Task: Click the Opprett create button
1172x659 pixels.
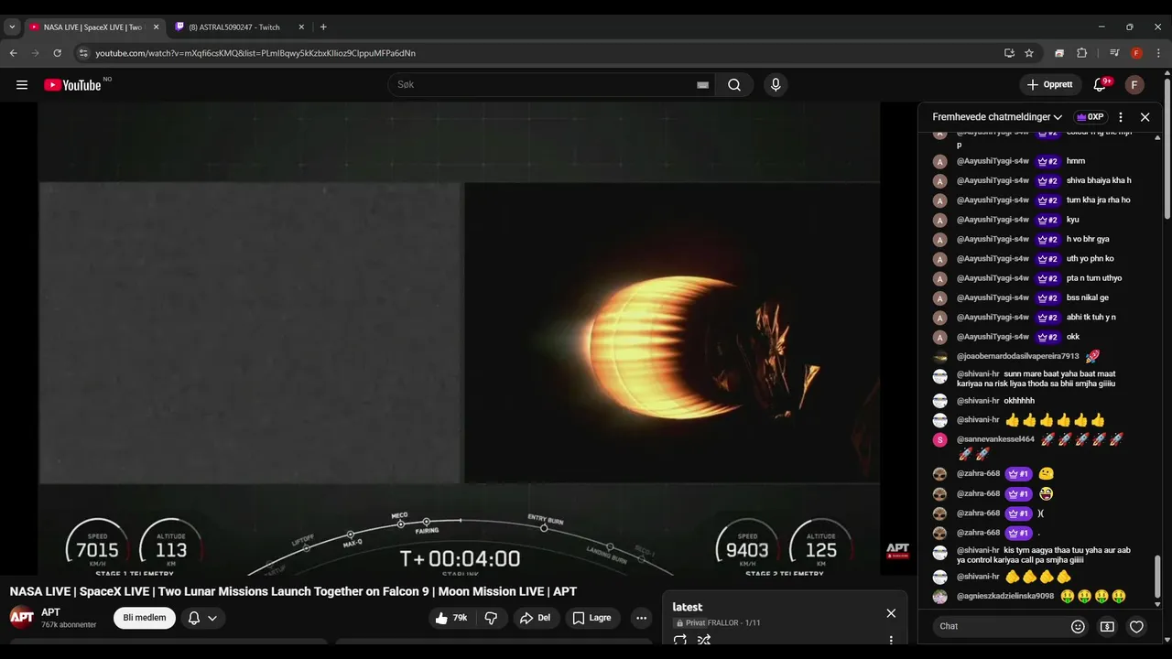Action: click(1050, 85)
